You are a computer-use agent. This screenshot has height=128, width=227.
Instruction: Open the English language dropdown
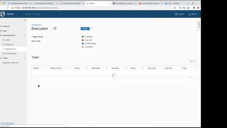(179, 14)
